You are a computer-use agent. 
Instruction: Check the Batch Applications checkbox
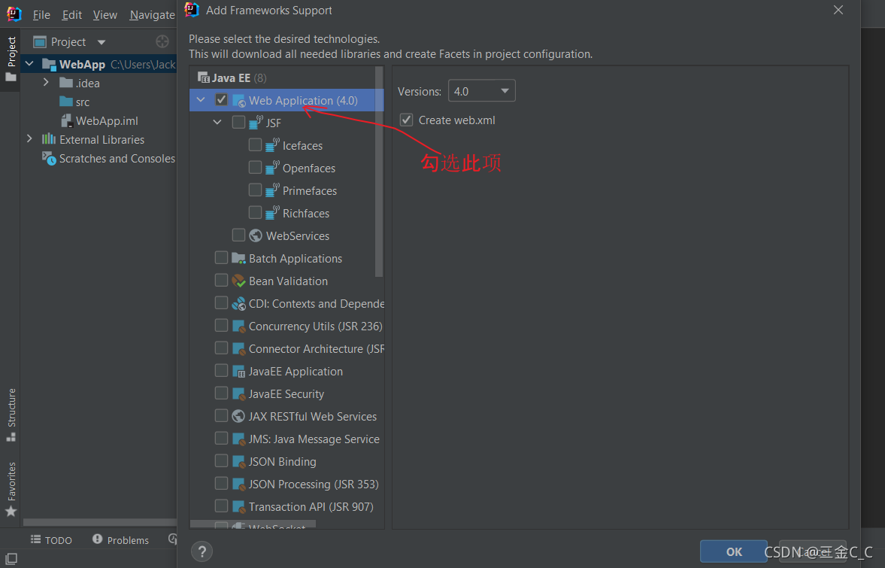221,257
